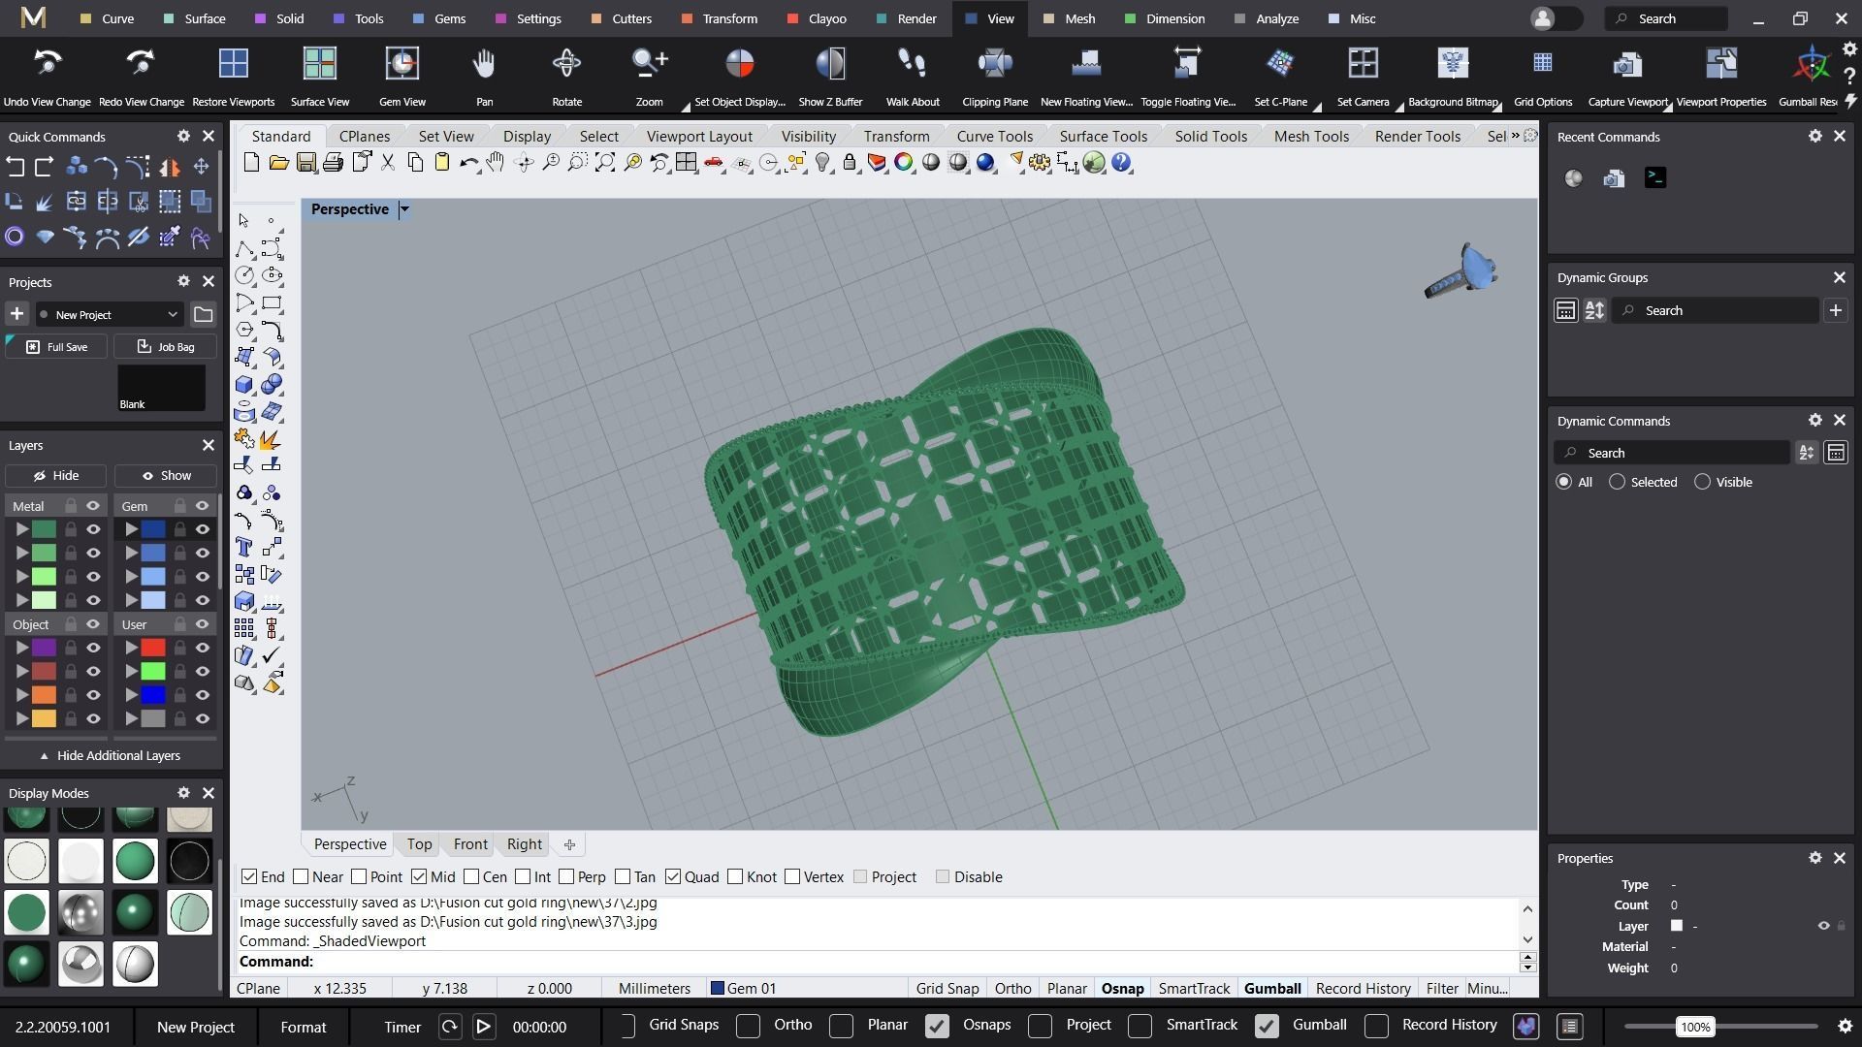Image resolution: width=1862 pixels, height=1047 pixels.
Task: Click Capture Viewport icon
Action: coord(1627,63)
